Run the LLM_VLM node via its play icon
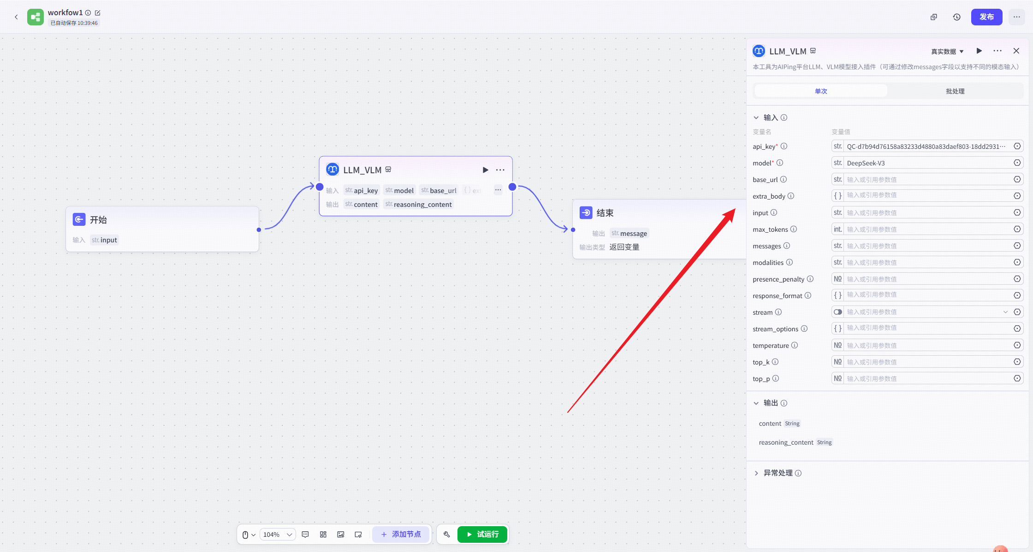Screen dimensions: 1033x552 click(485, 170)
